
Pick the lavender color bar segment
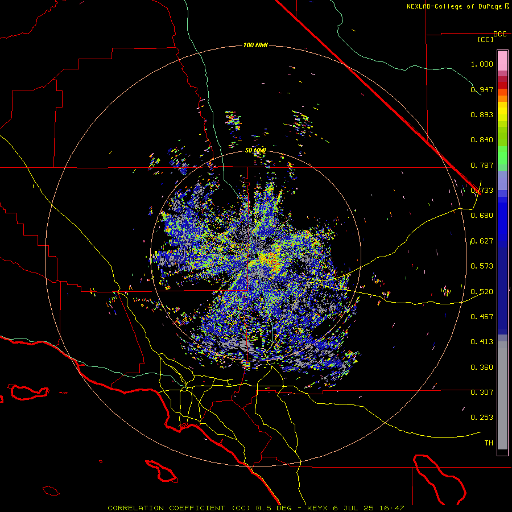click(x=502, y=180)
